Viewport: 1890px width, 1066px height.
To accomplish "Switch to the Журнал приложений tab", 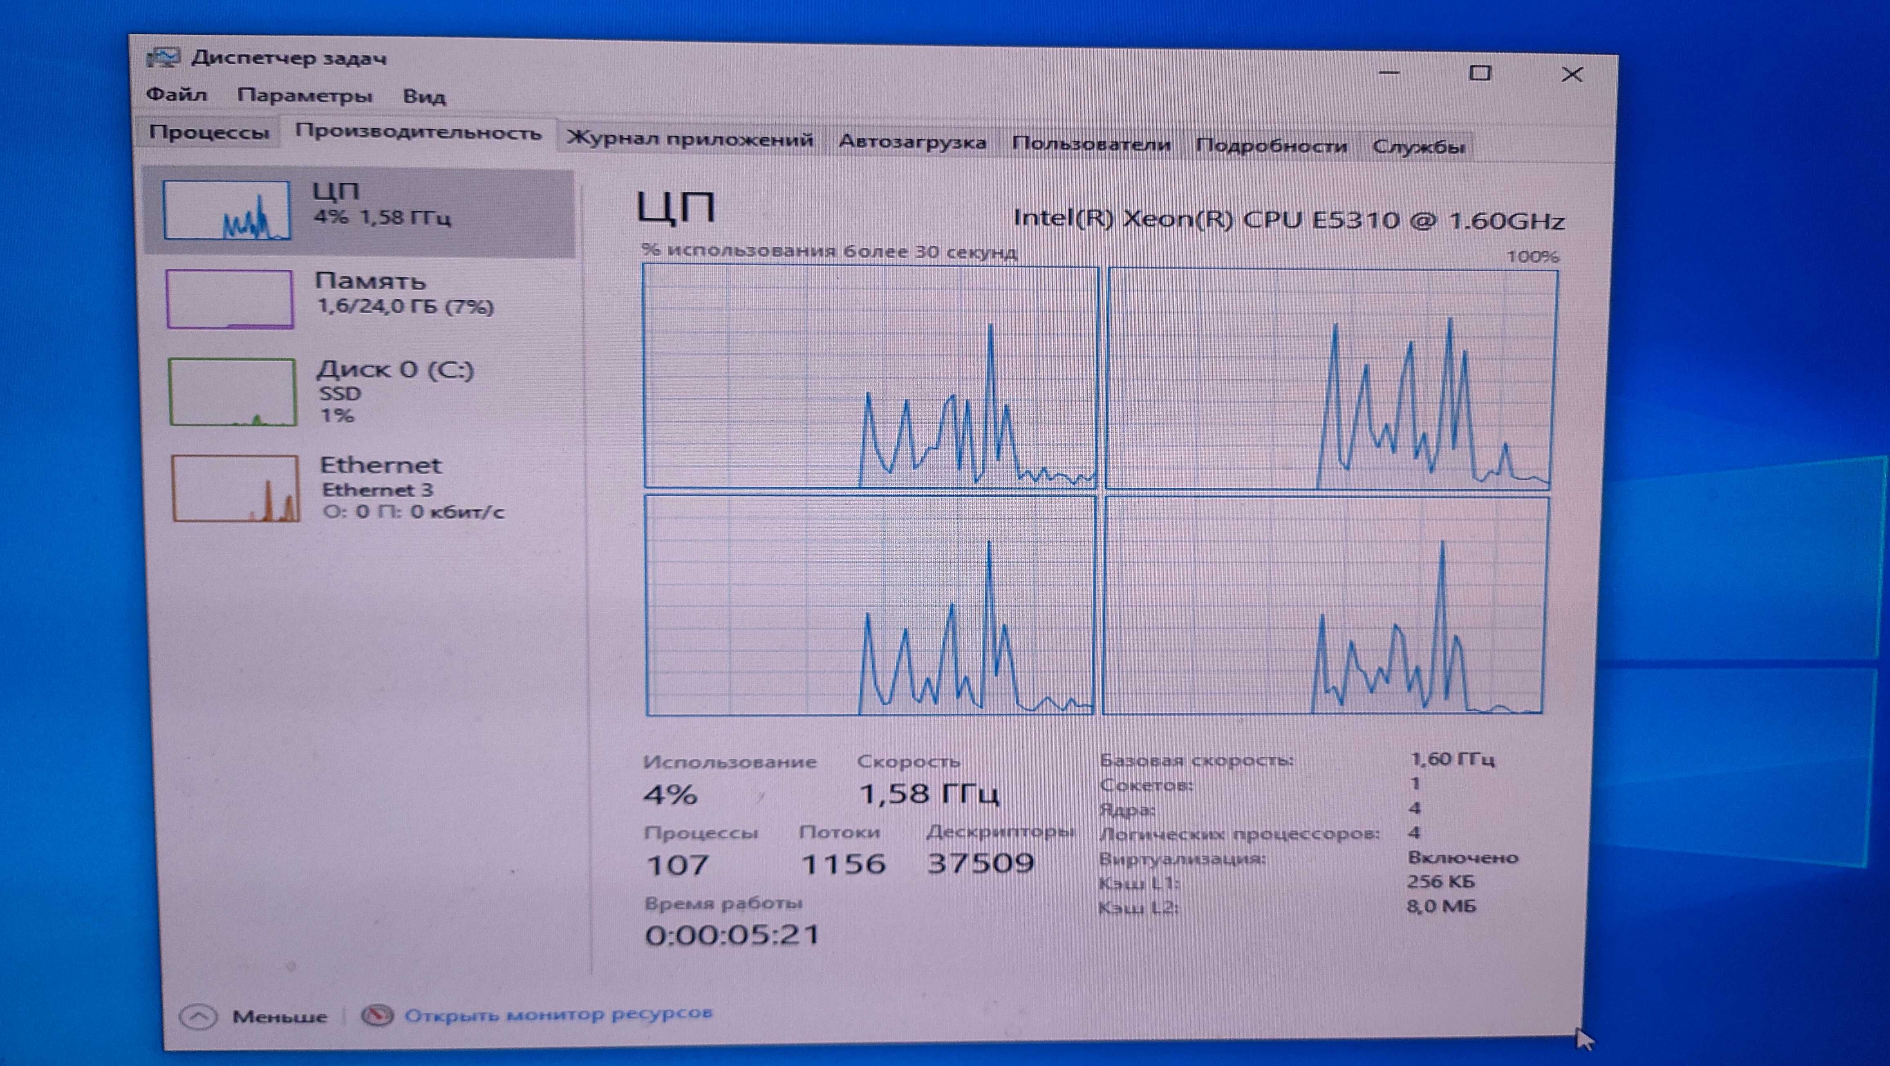I will pyautogui.click(x=690, y=139).
